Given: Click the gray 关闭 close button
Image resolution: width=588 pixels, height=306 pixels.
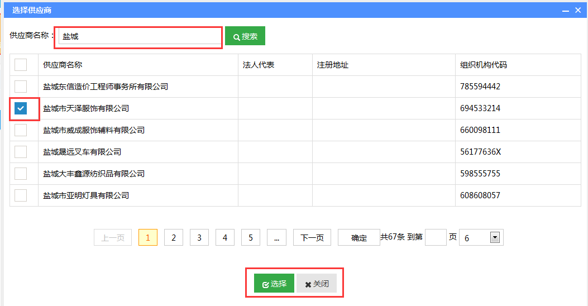Looking at the screenshot, I should (x=317, y=283).
